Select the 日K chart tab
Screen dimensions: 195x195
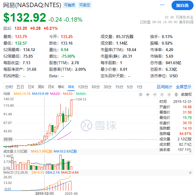click(31, 87)
